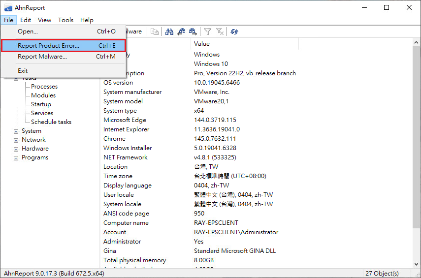
Task: Choose Open... from the File menu
Action: (64, 31)
